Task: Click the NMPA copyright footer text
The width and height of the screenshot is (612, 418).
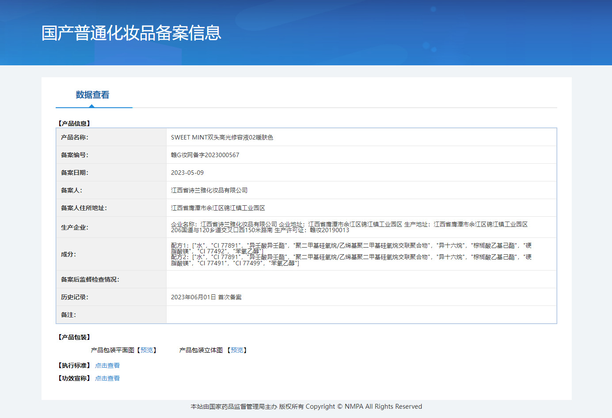Action: coord(306,407)
